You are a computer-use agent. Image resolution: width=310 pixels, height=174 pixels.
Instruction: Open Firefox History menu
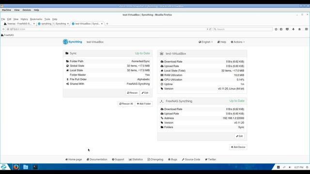(x=24, y=19)
